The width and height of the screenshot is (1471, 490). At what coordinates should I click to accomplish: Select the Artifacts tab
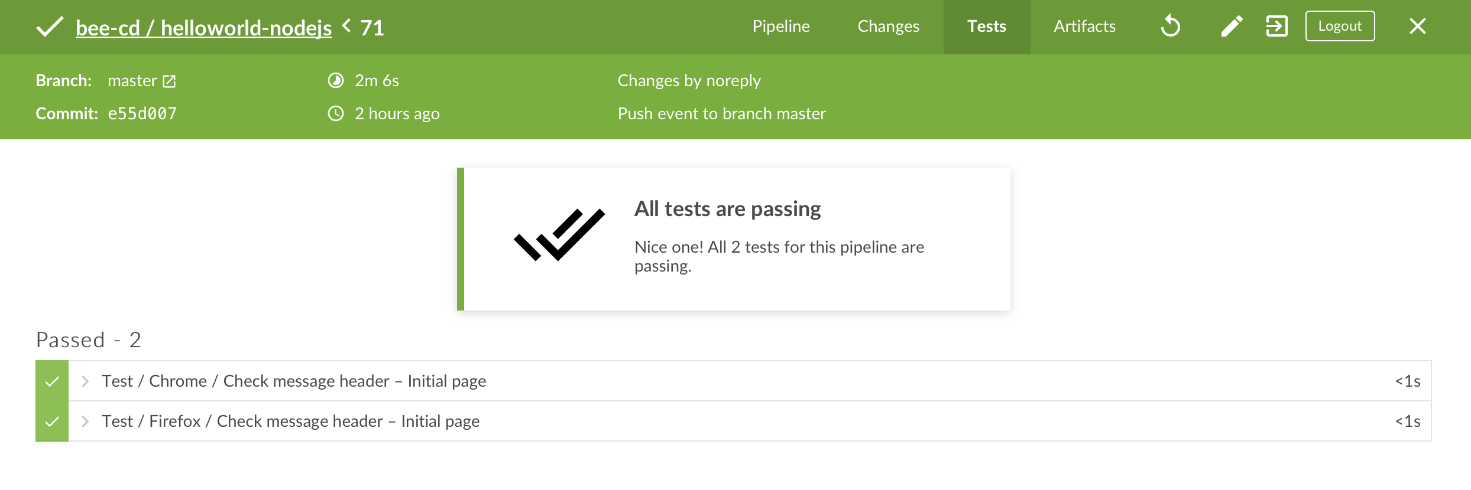click(x=1084, y=27)
